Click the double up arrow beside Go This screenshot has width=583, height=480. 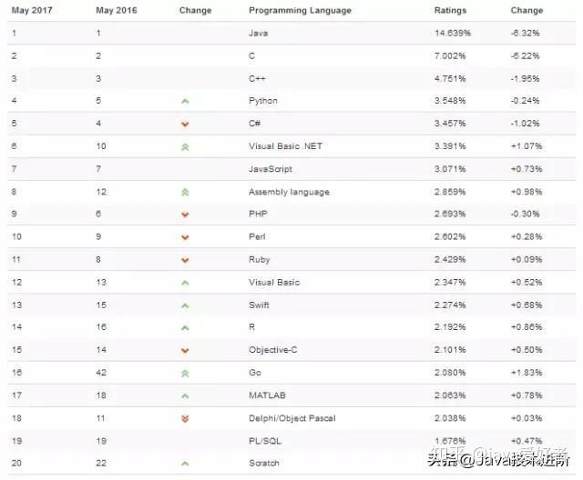pos(185,373)
